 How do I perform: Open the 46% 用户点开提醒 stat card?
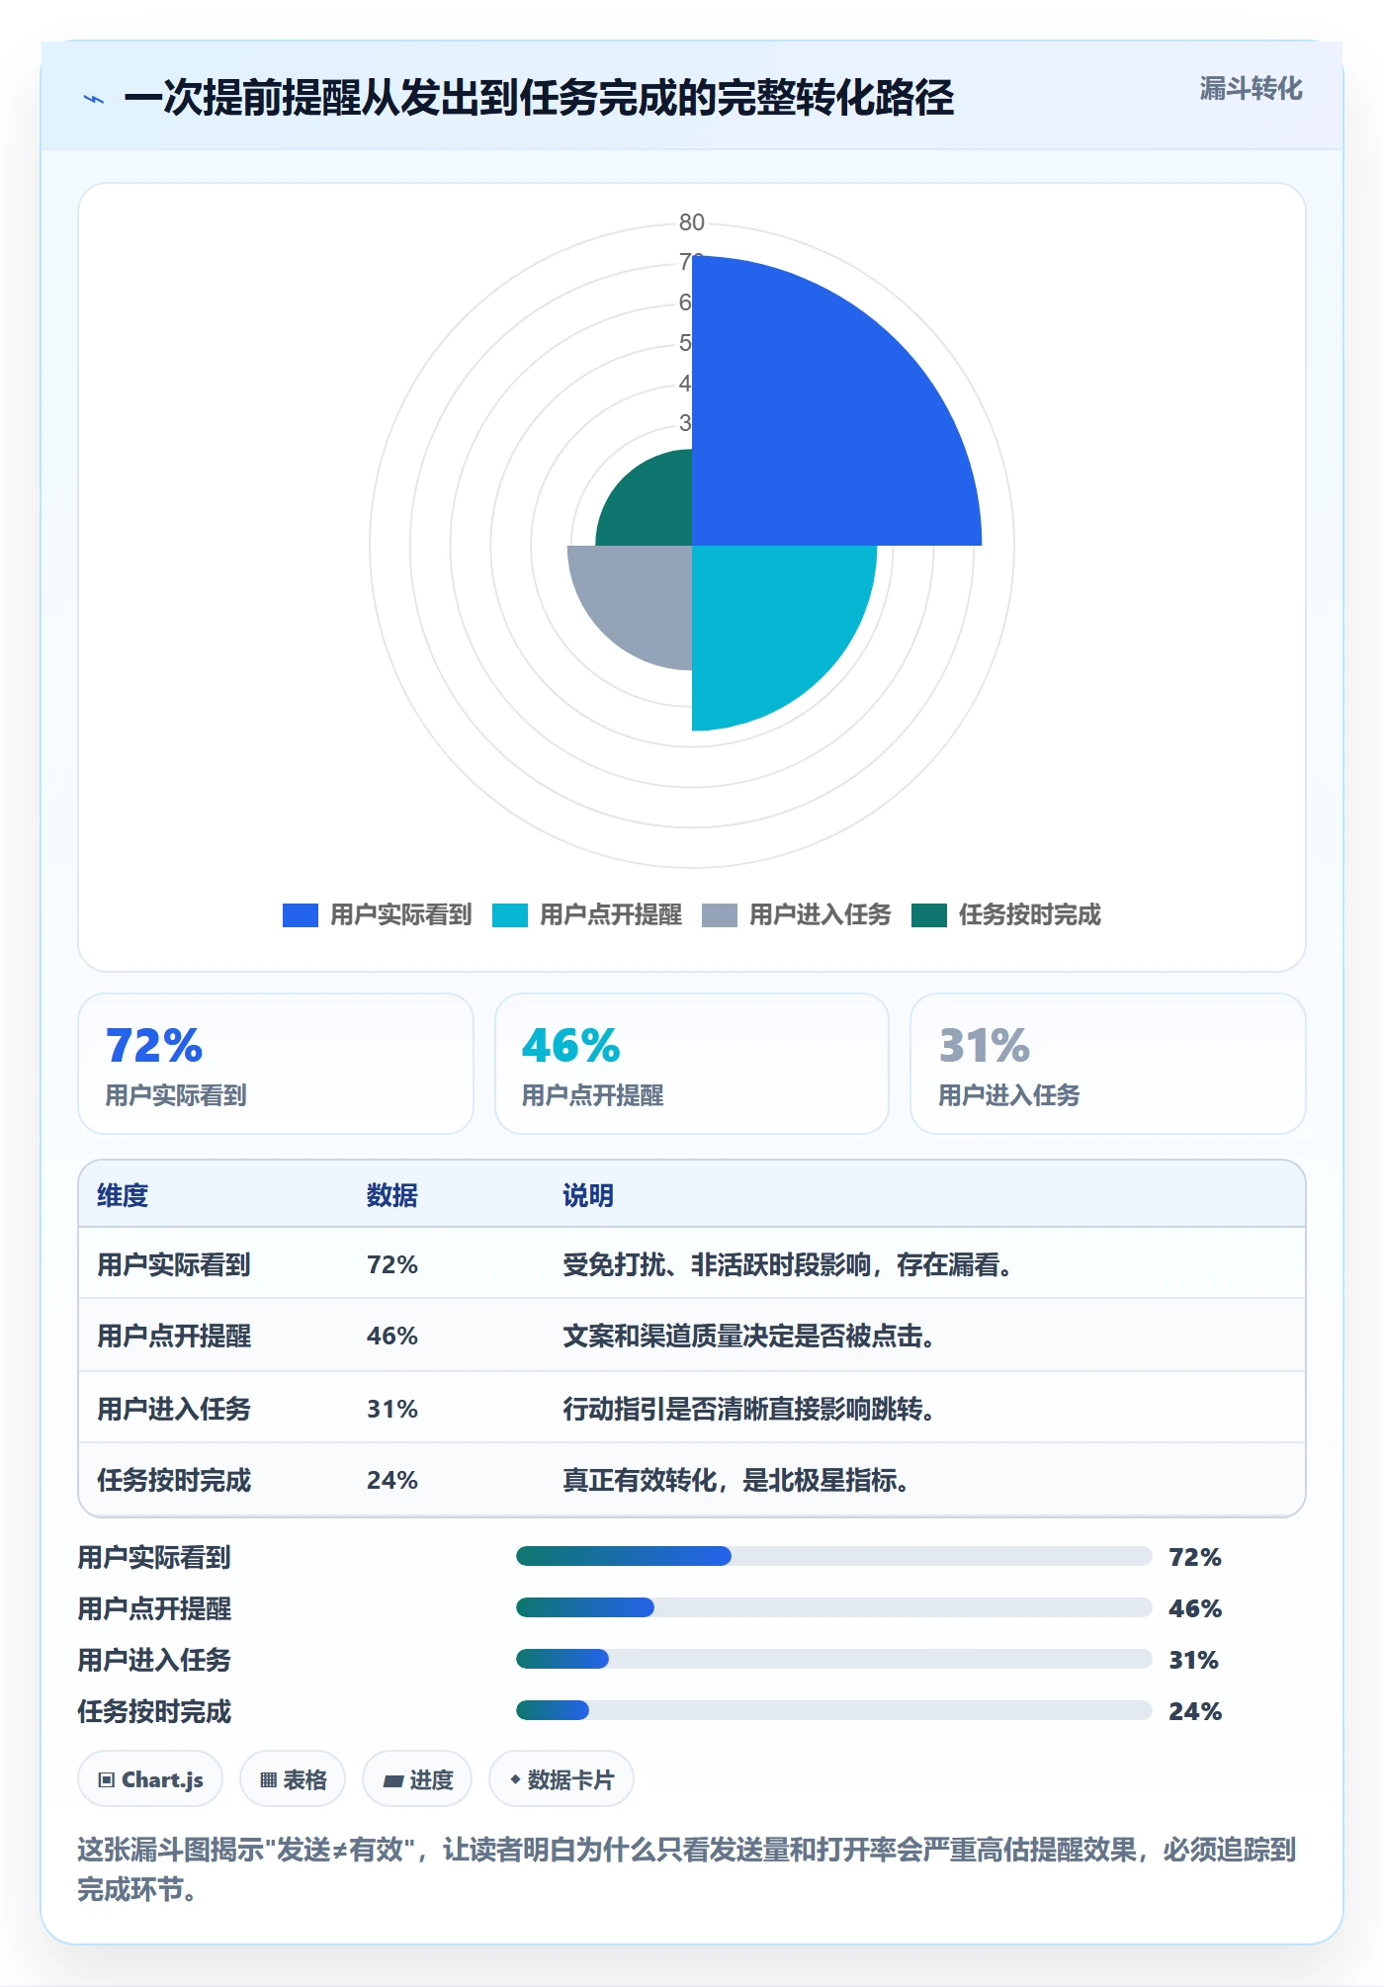tap(692, 1064)
